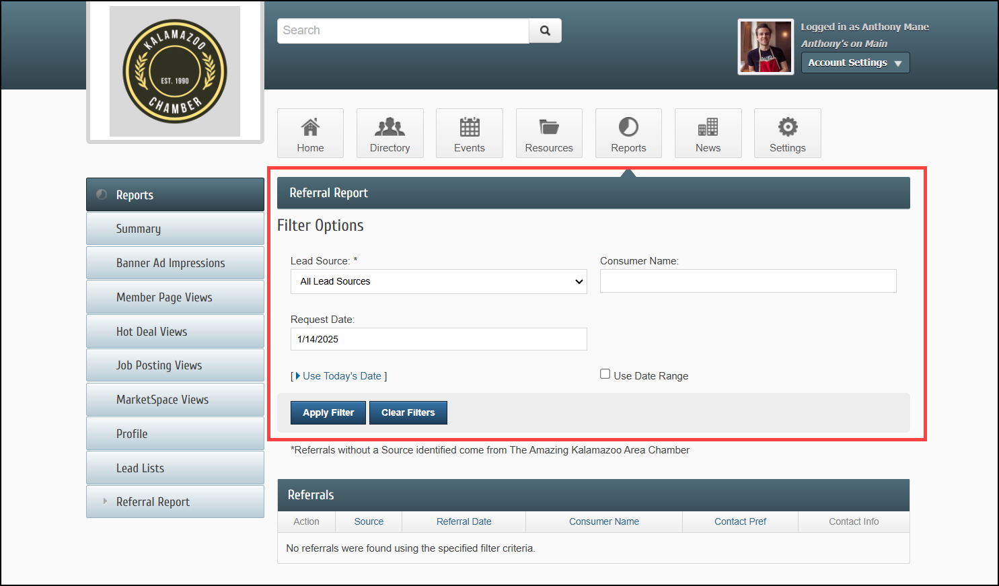Viewport: 999px width, 586px height.
Task: Click the Clear Filters button
Action: pyautogui.click(x=408, y=412)
